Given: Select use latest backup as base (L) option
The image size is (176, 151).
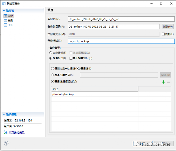Looking at the screenshot, I should coord(52,68).
